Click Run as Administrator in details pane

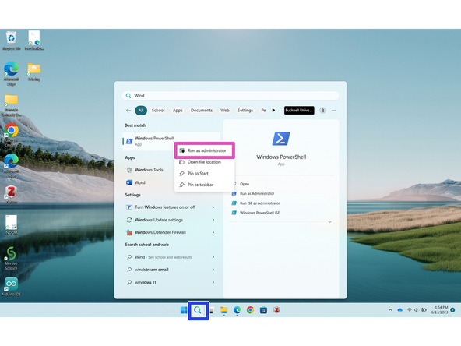pos(257,193)
